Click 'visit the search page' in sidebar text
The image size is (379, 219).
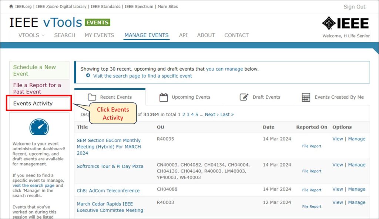[x=33, y=185]
